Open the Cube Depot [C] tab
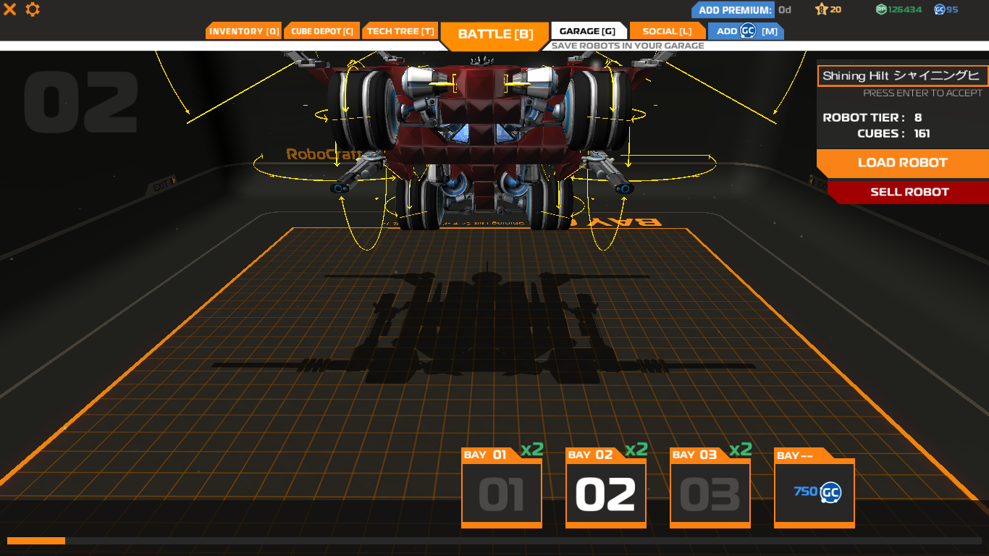Screen dimensions: 989x556 [322, 31]
